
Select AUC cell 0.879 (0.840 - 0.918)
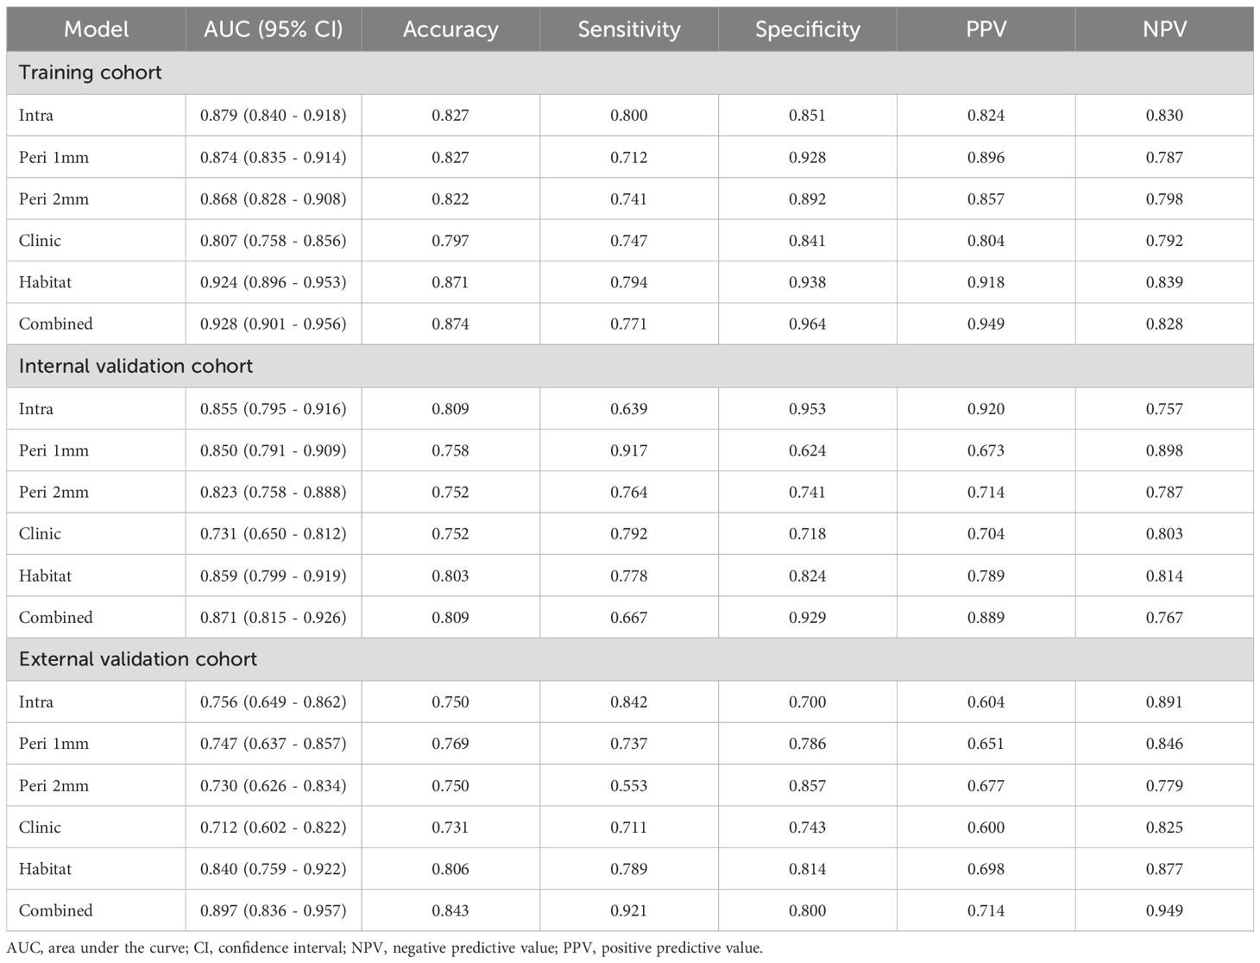click(274, 115)
